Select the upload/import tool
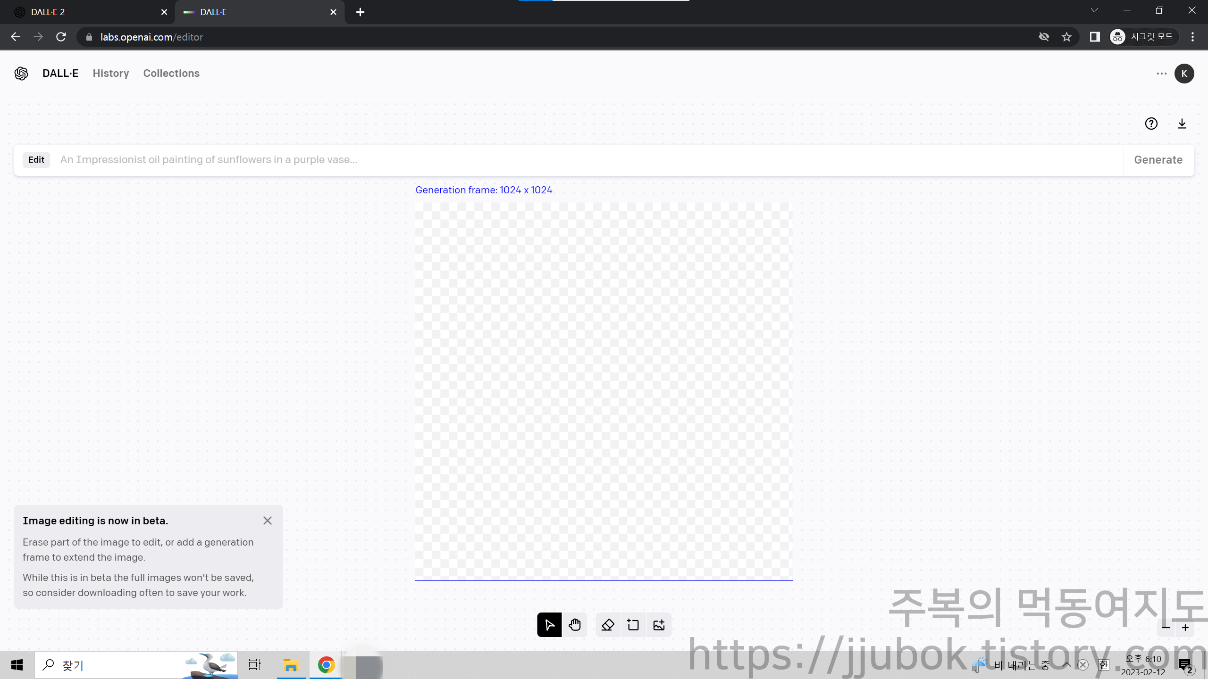The image size is (1208, 679). 659,625
